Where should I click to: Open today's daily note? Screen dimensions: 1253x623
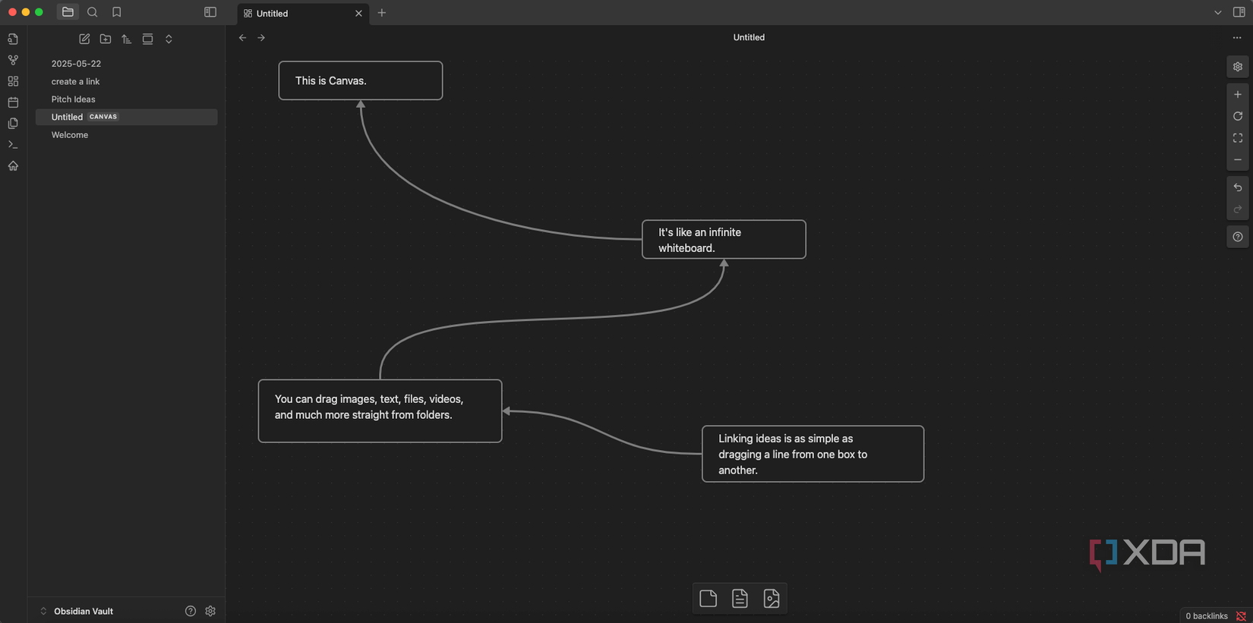(13, 102)
